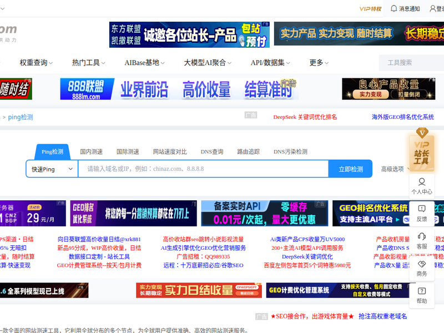444x333 pixels.
Task: Open Ai类新产品CPS收量万UV5000 link
Action: [x=307, y=239]
